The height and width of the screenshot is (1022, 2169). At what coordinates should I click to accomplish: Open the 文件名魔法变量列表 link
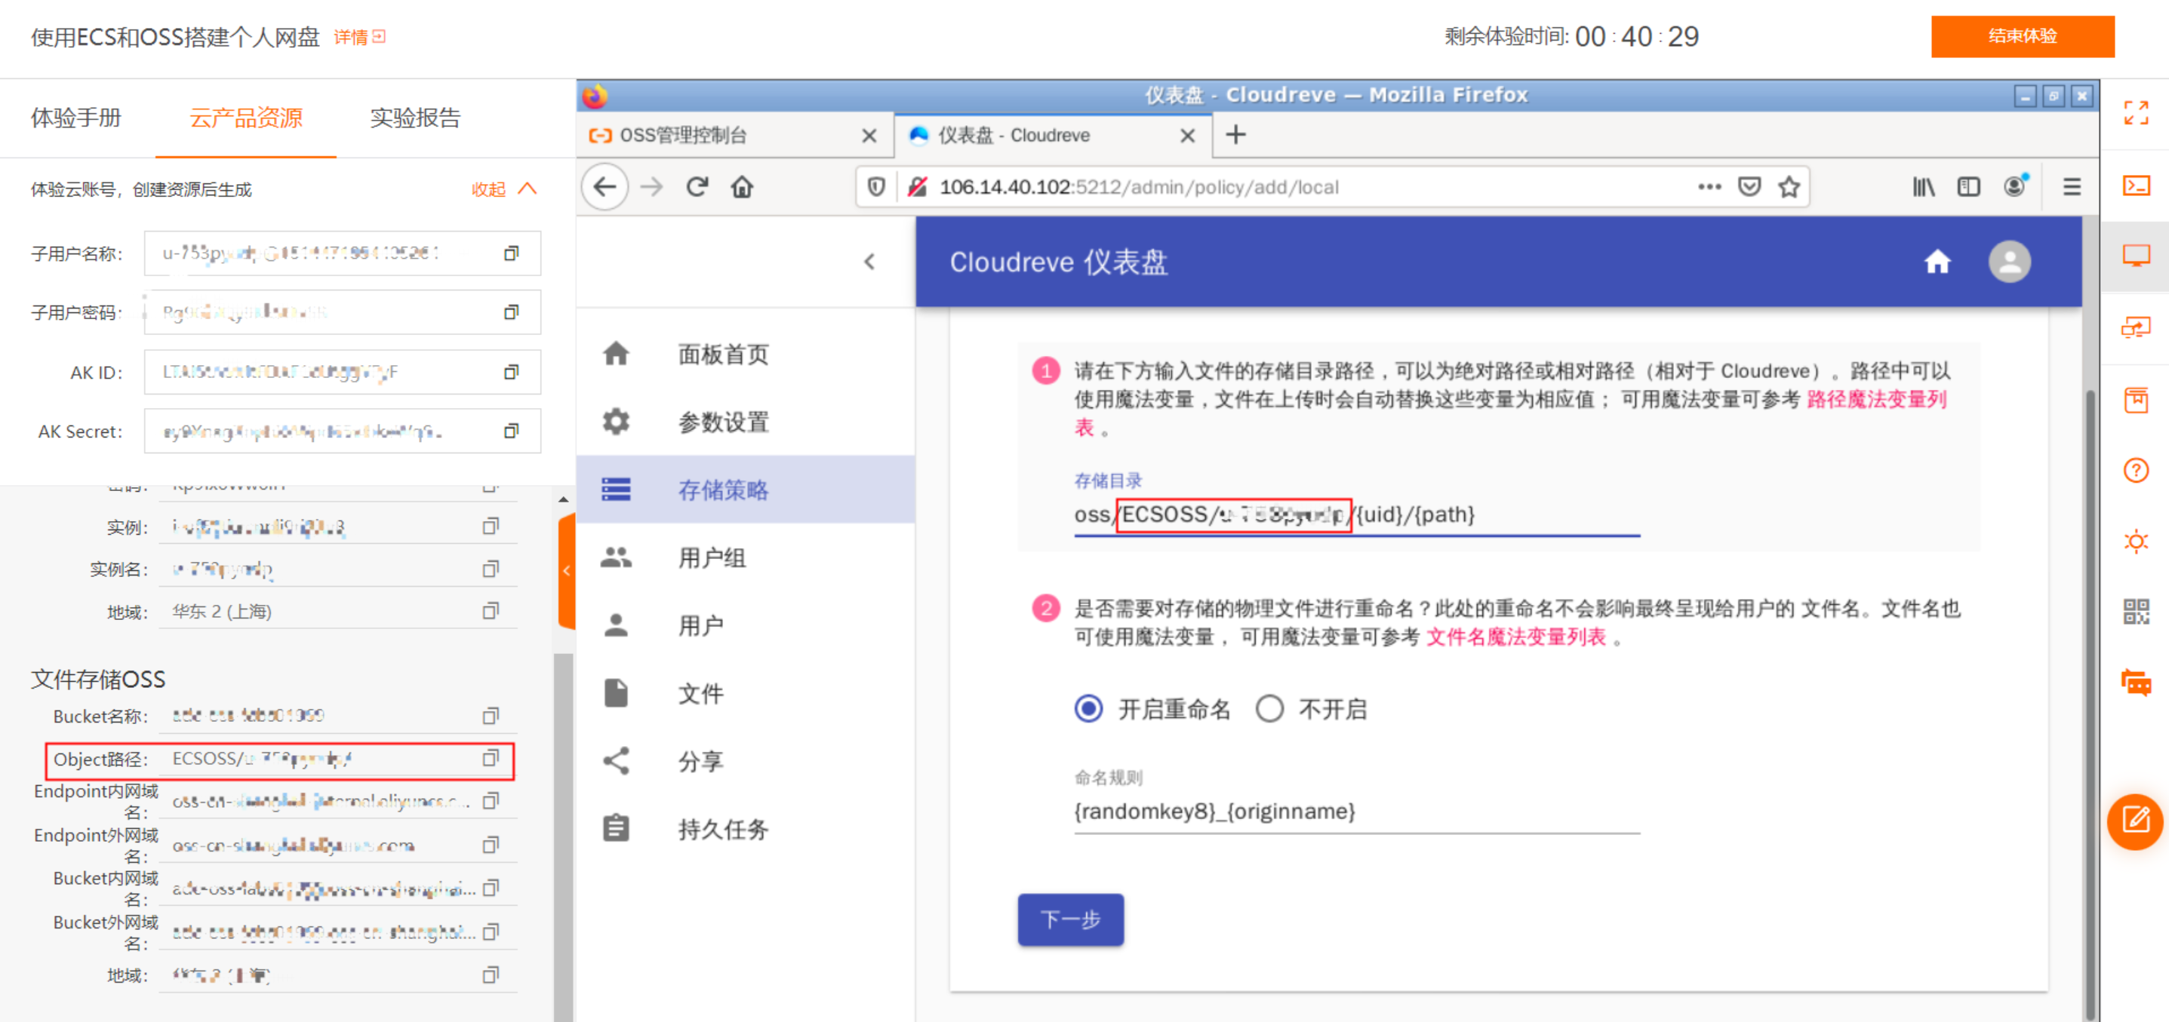pyautogui.click(x=1515, y=637)
